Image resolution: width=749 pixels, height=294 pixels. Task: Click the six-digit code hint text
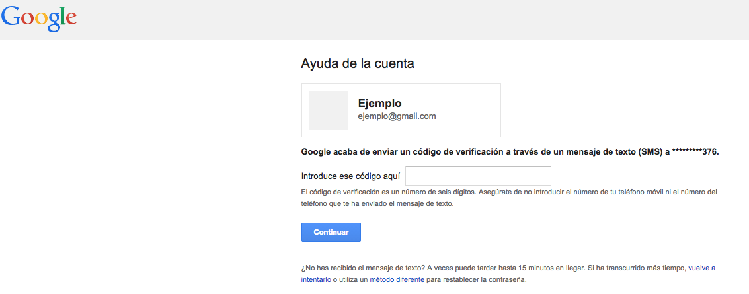[x=509, y=198]
